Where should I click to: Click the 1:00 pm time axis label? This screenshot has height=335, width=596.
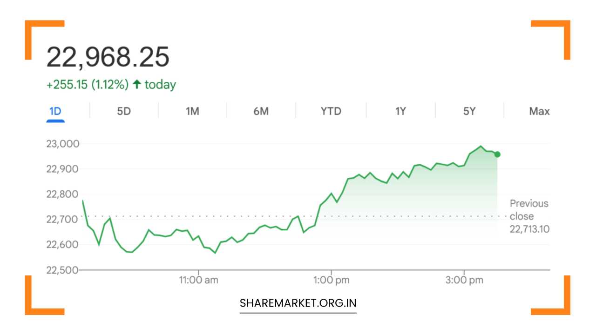(331, 280)
